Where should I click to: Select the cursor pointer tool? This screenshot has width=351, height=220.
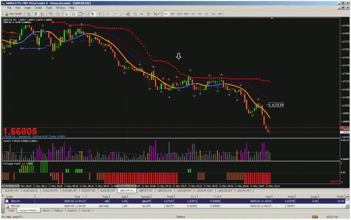[x=93, y=14]
